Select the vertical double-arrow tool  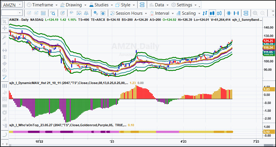4,57
